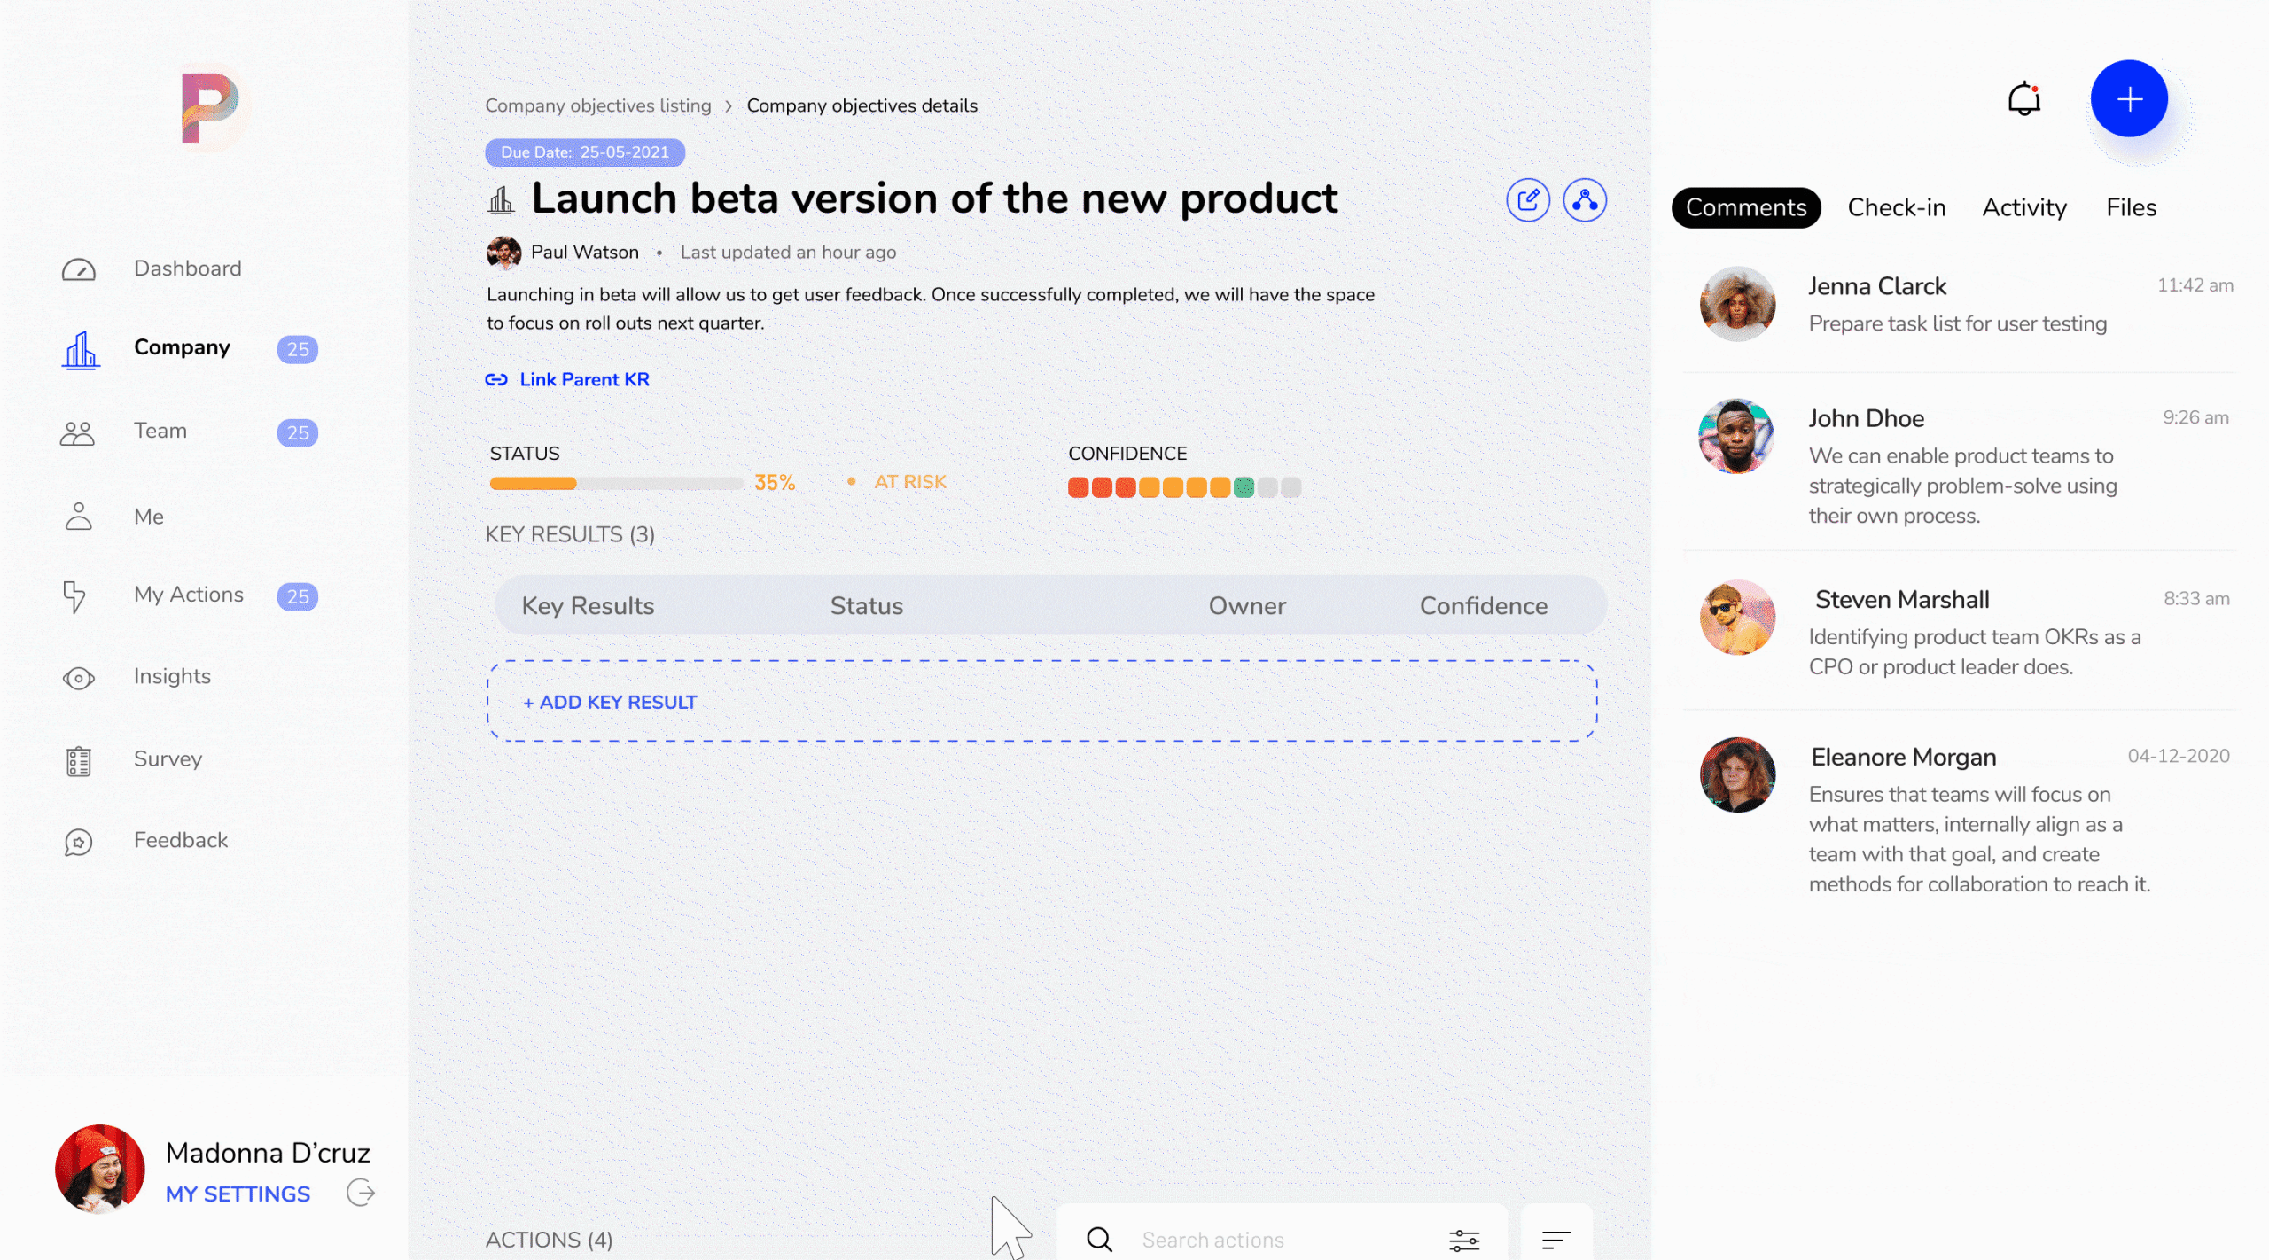
Task: Open Dashboard from the sidebar
Action: pos(187,268)
